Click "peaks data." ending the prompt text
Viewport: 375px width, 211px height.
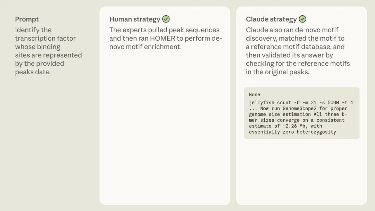33,72
